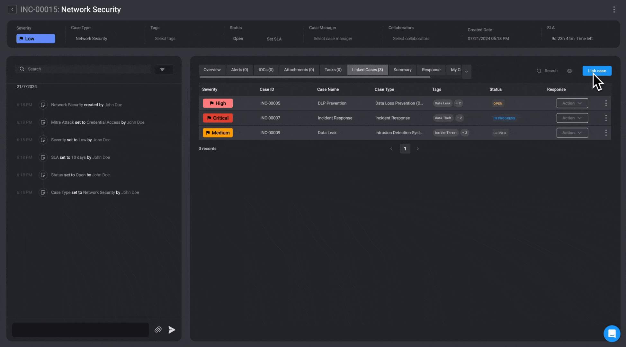626x347 pixels.
Task: Switch to the Overview tab
Action: point(212,70)
